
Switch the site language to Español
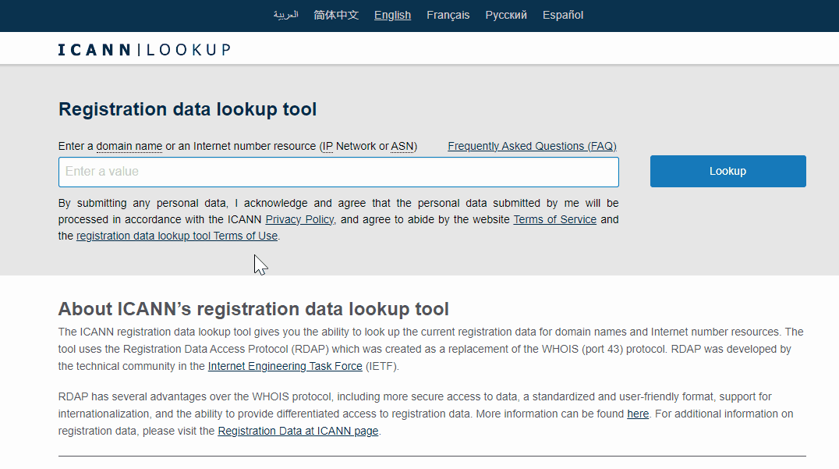click(x=563, y=15)
